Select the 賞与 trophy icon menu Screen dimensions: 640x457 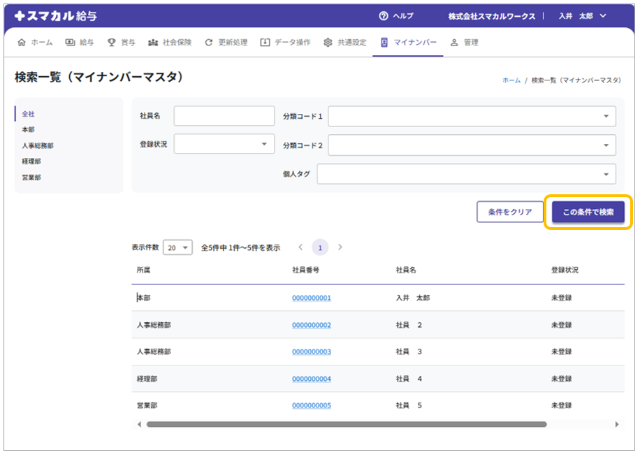(121, 43)
